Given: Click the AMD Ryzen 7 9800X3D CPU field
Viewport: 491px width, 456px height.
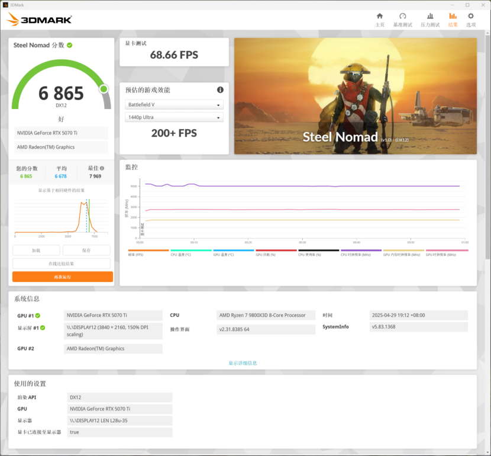Looking at the screenshot, I should (x=266, y=315).
